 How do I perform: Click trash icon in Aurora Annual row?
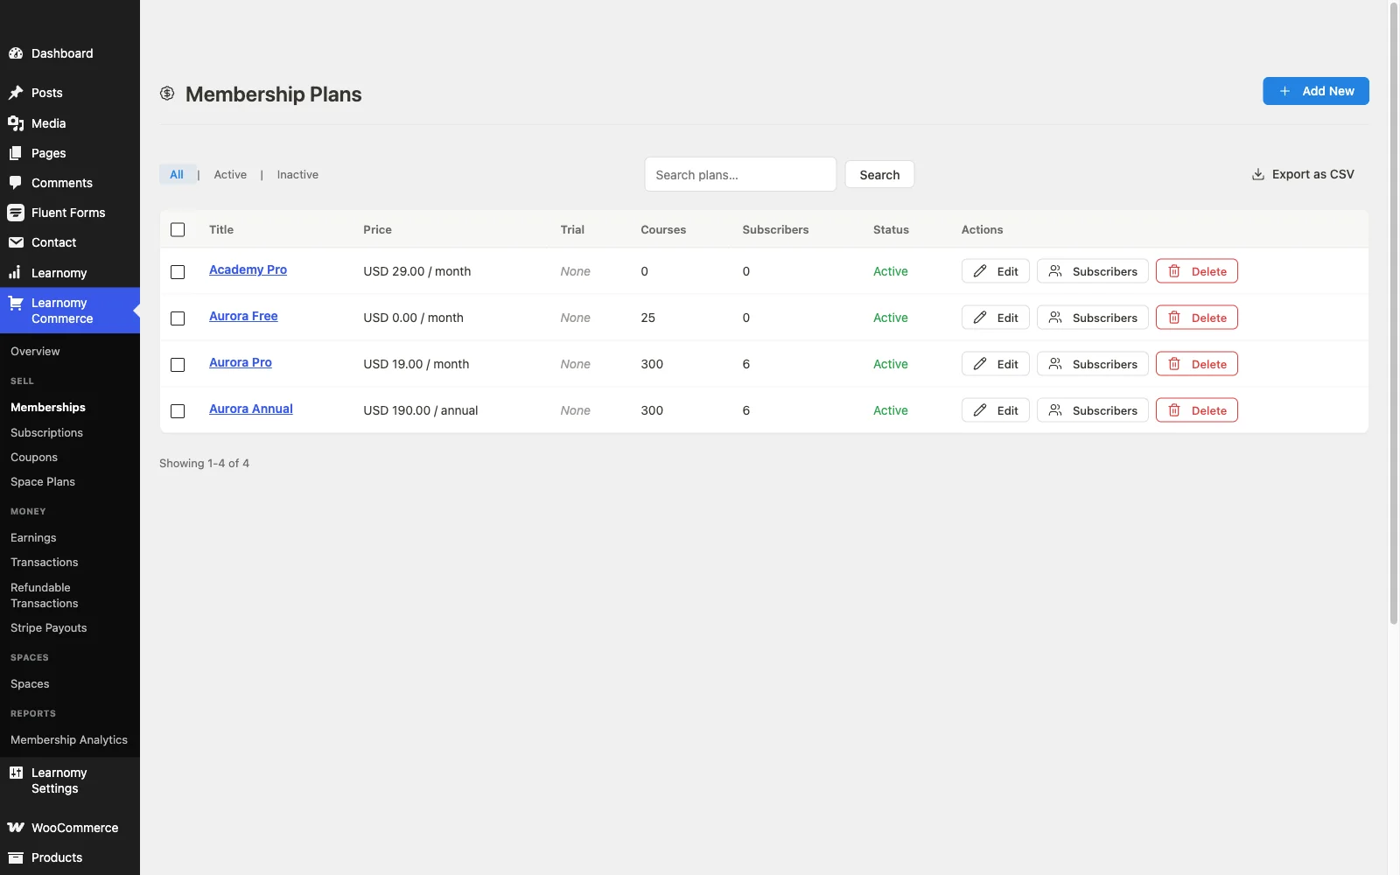[x=1174, y=410]
